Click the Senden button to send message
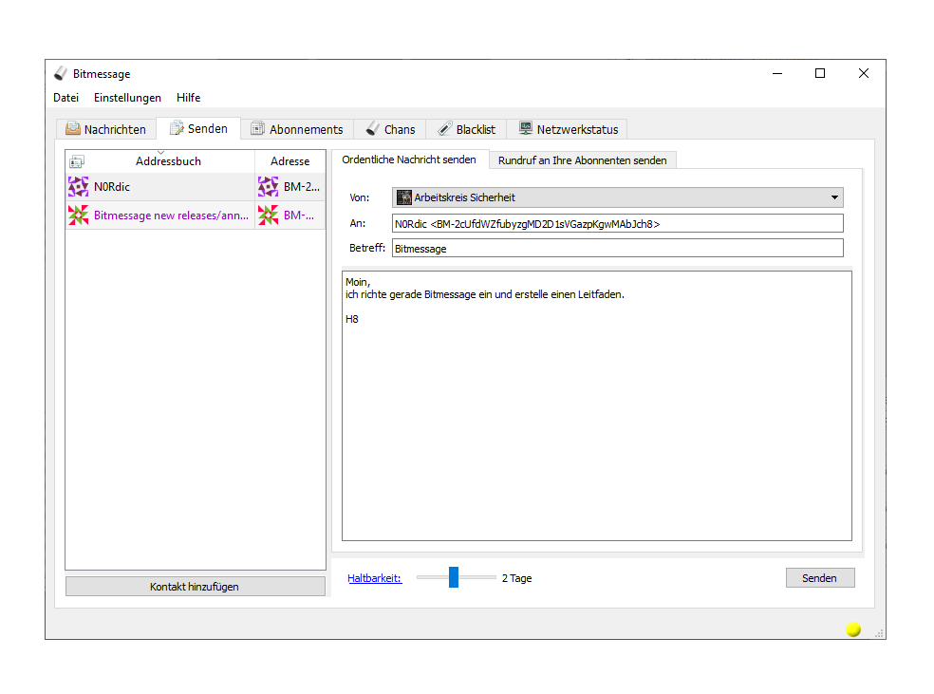Viewport: 934px width, 694px height. tap(820, 578)
